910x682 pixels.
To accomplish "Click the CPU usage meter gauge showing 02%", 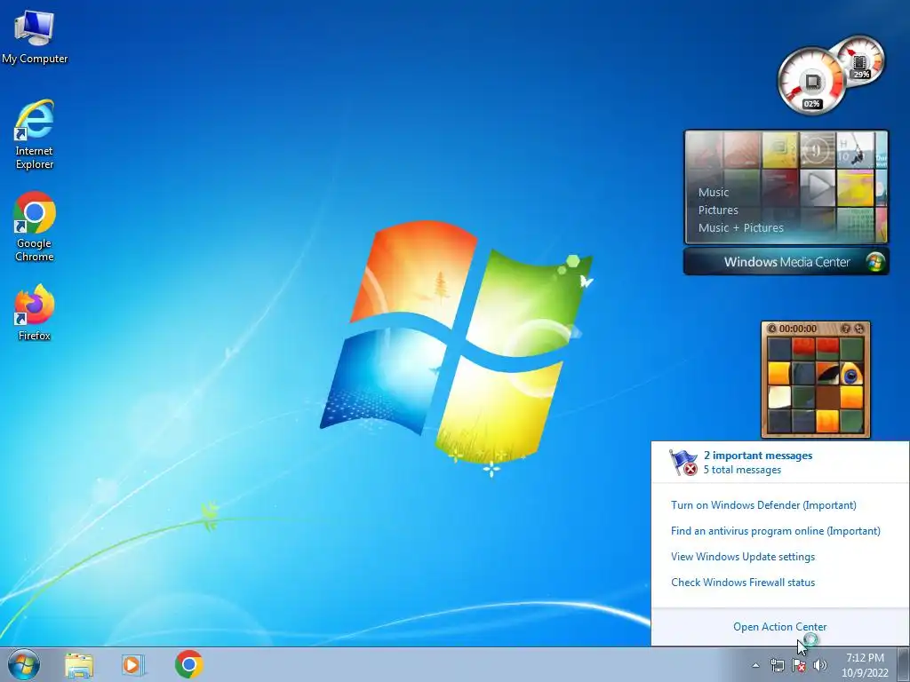I will [x=812, y=81].
